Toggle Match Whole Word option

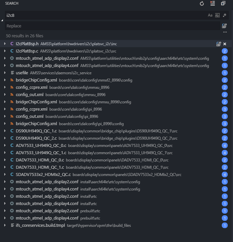217,15
